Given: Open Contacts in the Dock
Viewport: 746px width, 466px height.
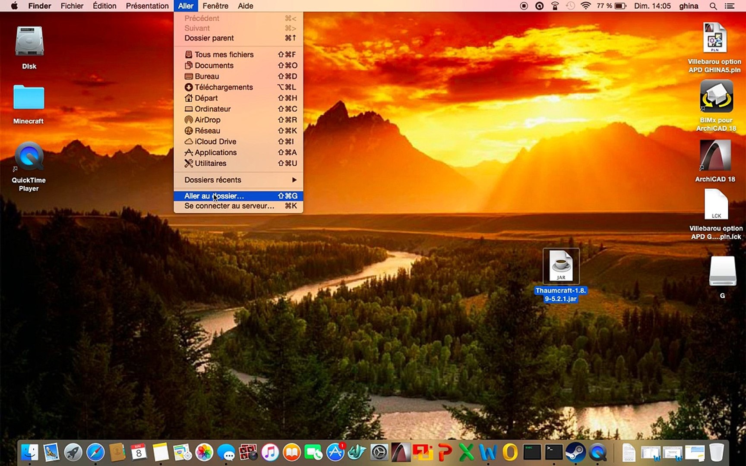Looking at the screenshot, I should click(x=117, y=452).
